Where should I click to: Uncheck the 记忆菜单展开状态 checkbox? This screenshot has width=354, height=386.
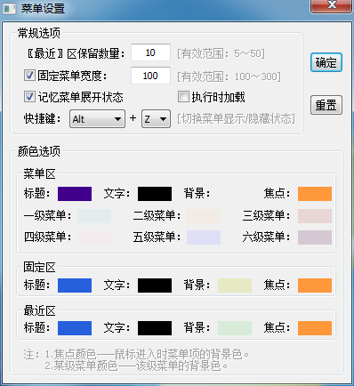tap(29, 97)
